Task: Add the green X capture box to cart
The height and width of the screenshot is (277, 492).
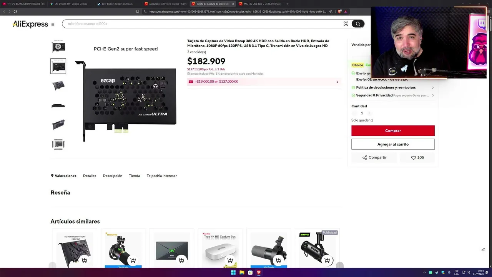Action: [181, 260]
